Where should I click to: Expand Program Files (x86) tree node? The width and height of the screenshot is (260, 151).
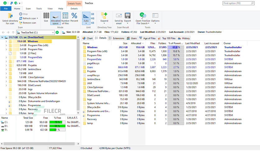coord(6,46)
